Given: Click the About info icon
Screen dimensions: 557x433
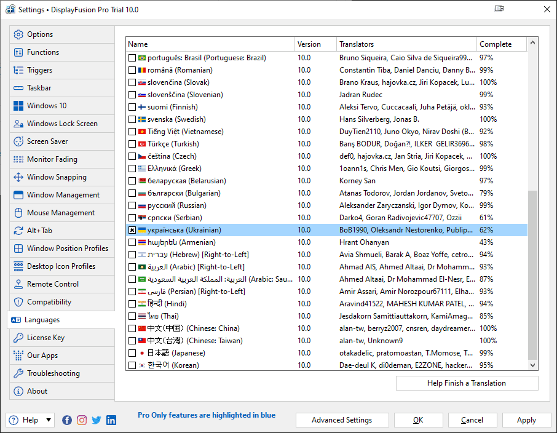Looking at the screenshot, I should pyautogui.click(x=18, y=391).
